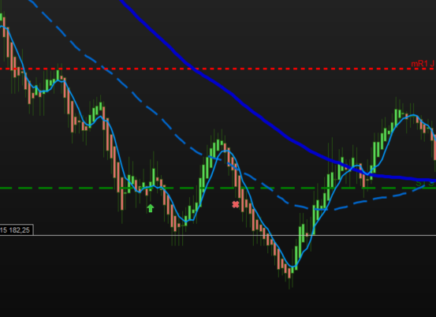Click the red X exit signal marker
The width and height of the screenshot is (436, 317).
pos(236,205)
